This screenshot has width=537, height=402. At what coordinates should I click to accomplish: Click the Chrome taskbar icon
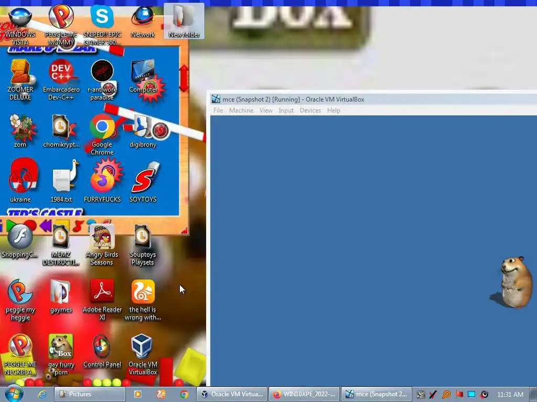click(x=184, y=394)
